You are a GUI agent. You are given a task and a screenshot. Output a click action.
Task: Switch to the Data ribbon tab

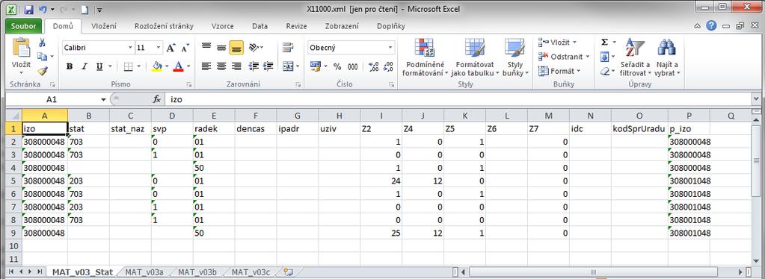tap(259, 26)
